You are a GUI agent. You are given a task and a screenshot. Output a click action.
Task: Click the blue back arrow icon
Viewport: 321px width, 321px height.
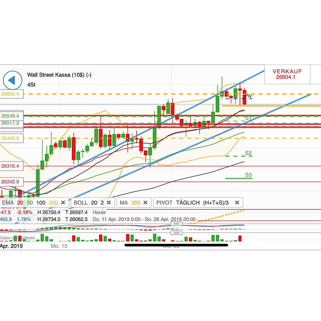(13, 80)
